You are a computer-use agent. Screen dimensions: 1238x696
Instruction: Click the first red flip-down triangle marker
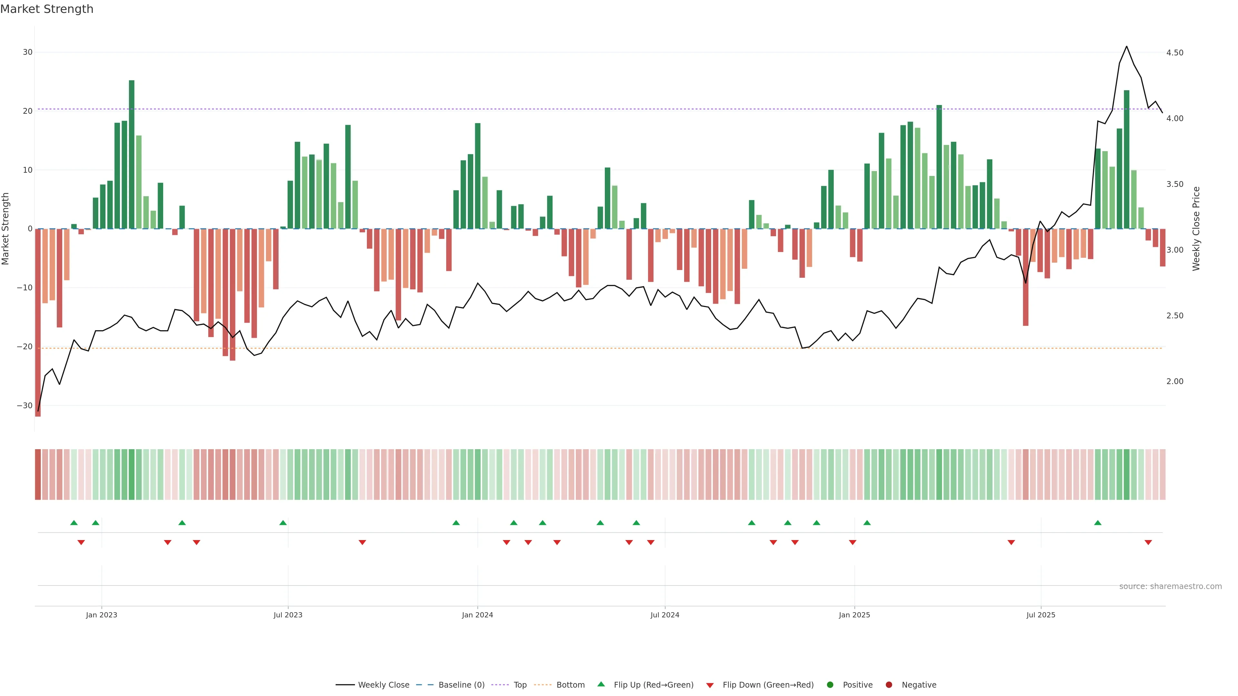(81, 542)
